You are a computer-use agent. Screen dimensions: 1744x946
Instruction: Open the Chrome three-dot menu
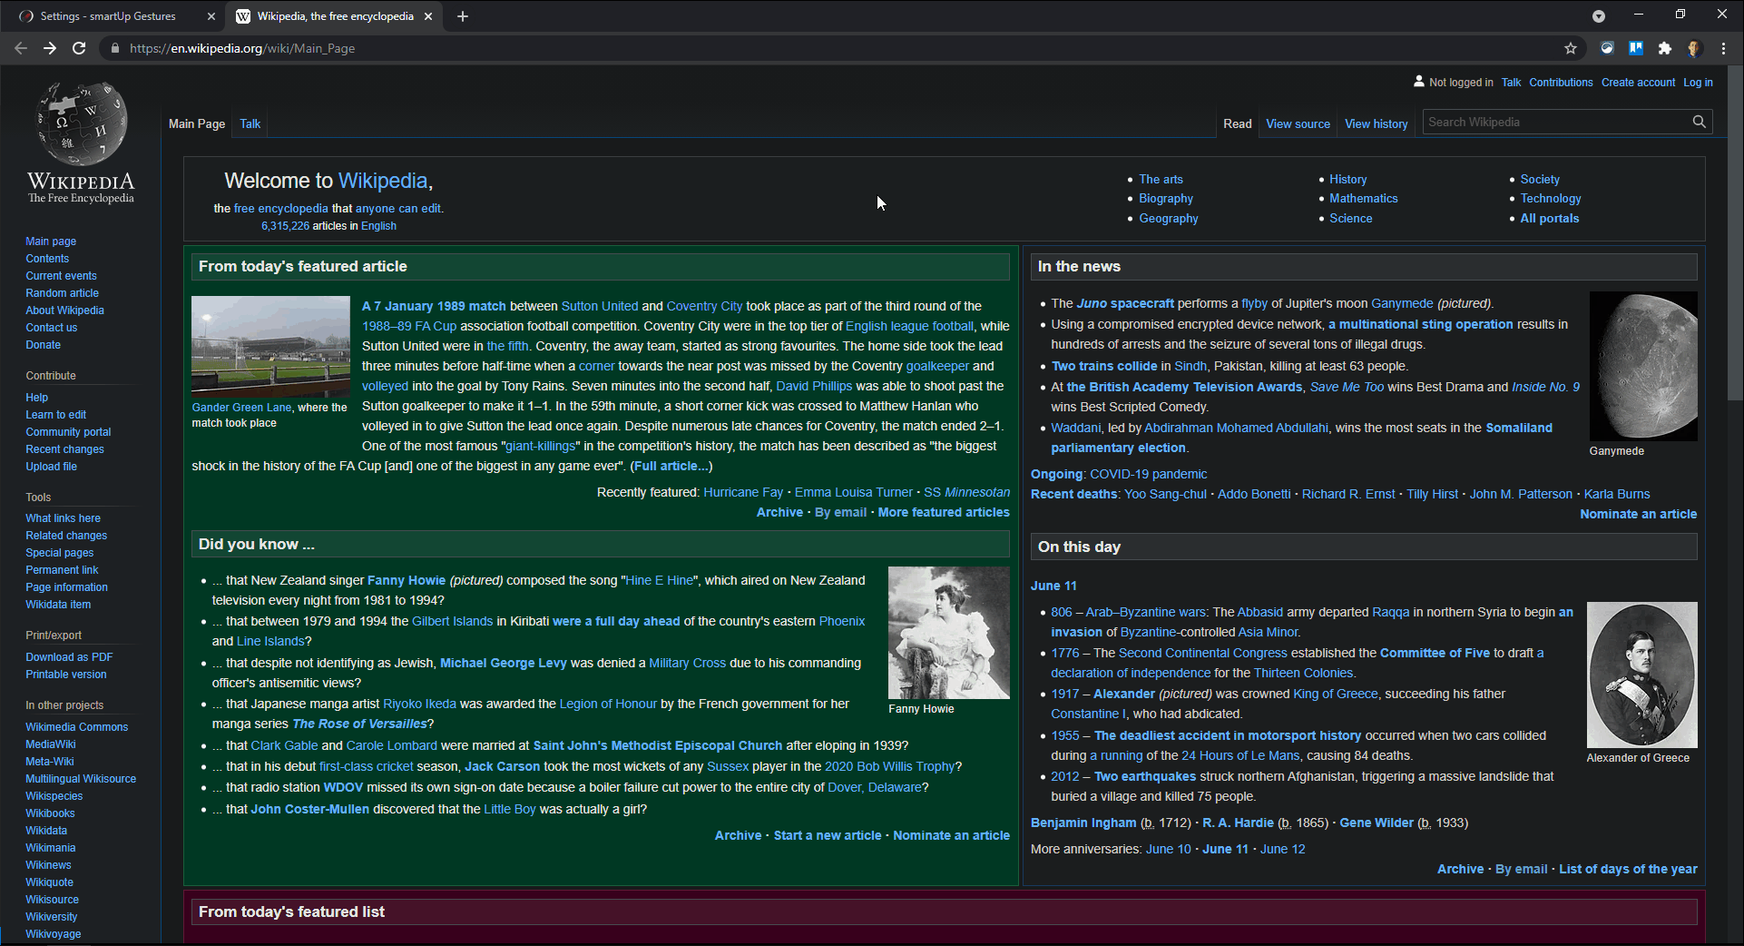pos(1724,48)
